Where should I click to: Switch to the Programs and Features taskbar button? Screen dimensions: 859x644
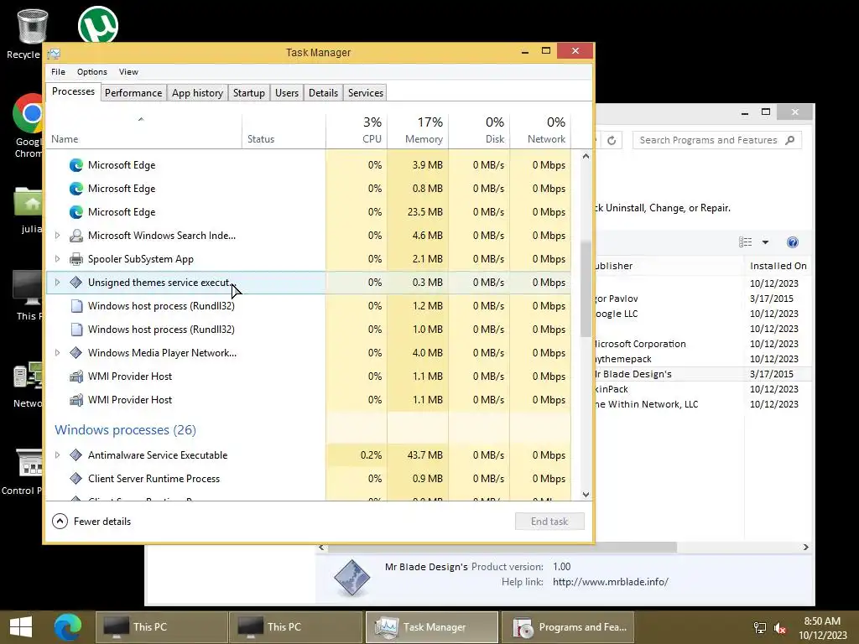tap(568, 627)
